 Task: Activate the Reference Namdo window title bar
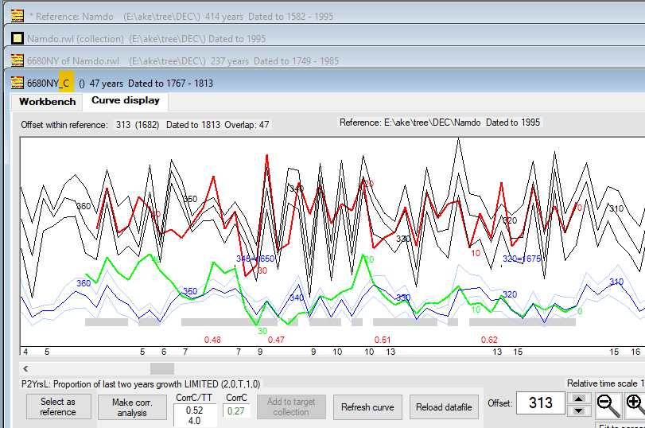click(x=324, y=16)
